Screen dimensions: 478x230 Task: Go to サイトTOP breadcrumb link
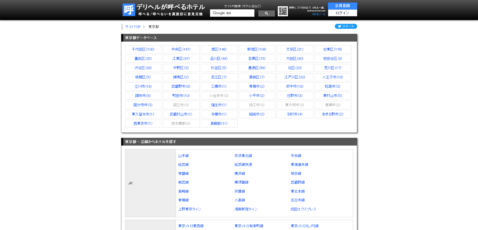(x=133, y=27)
